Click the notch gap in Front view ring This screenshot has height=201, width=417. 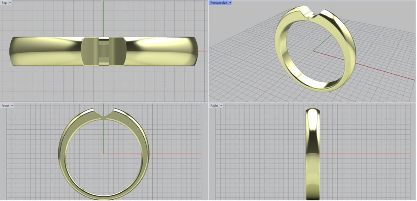(104, 114)
